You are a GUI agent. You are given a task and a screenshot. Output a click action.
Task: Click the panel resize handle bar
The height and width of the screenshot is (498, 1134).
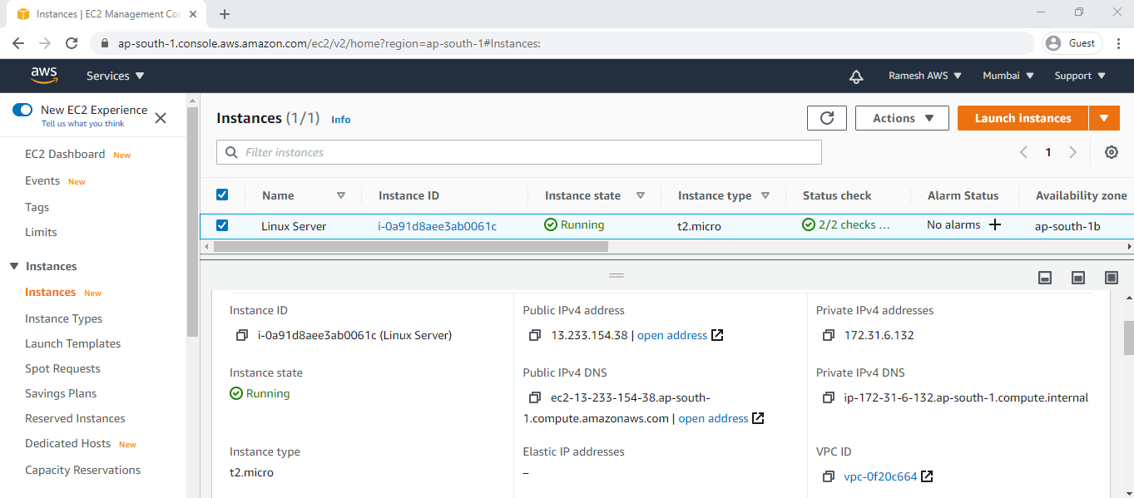click(617, 275)
